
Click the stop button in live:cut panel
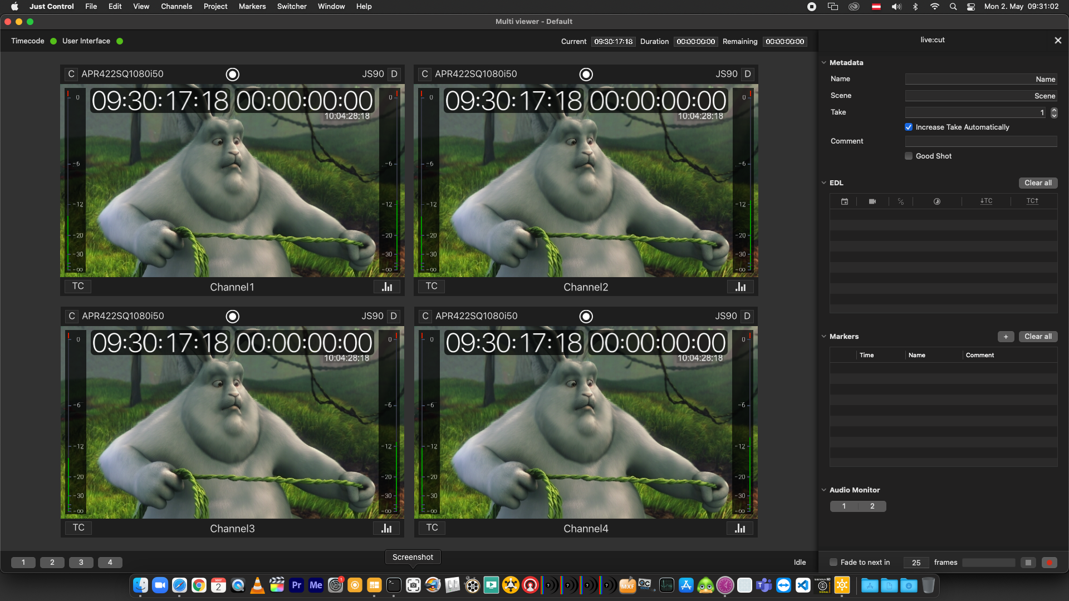(1028, 563)
